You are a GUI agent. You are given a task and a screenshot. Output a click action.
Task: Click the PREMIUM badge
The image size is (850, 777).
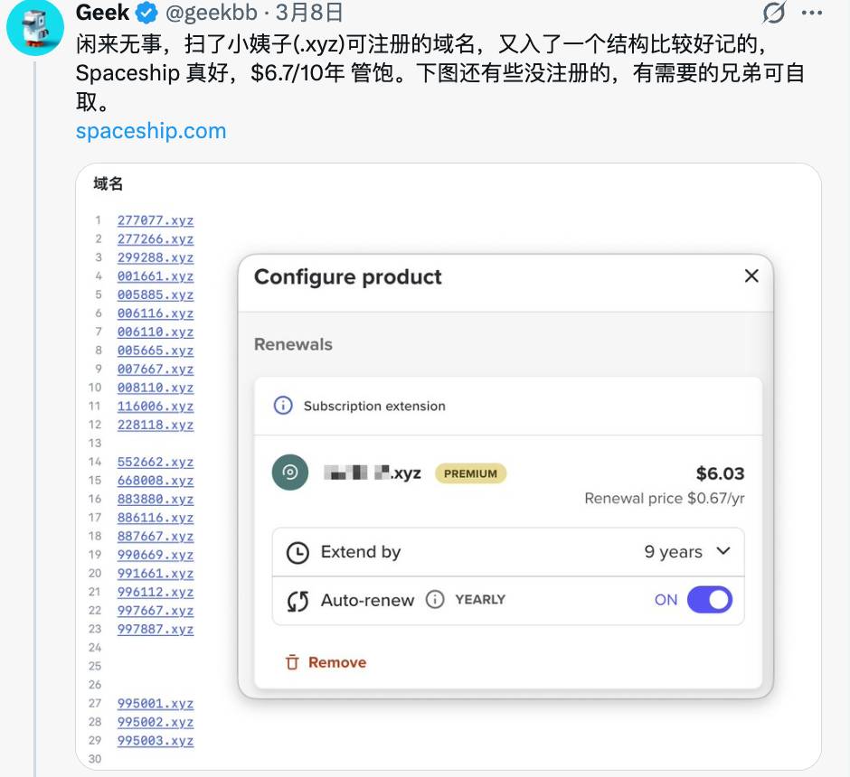(x=470, y=473)
